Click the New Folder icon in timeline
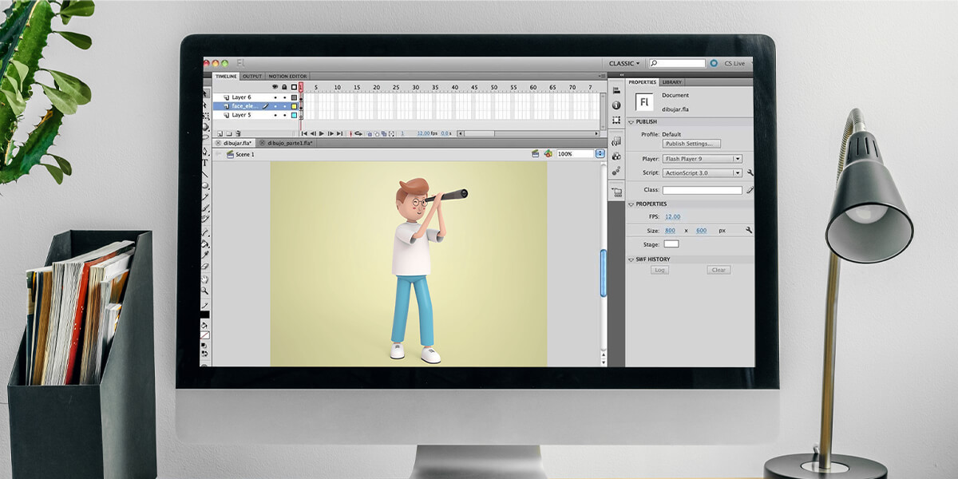Image resolution: width=958 pixels, height=479 pixels. click(229, 133)
